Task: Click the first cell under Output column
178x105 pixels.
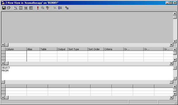Action: click(63, 52)
